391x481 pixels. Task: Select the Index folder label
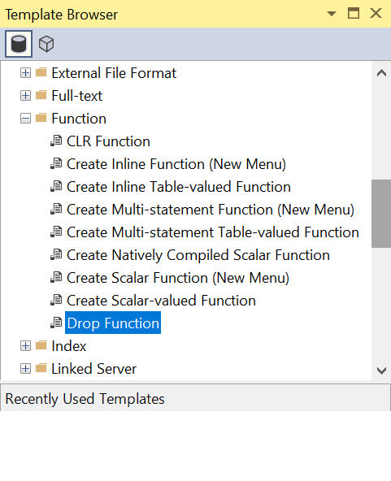click(69, 346)
